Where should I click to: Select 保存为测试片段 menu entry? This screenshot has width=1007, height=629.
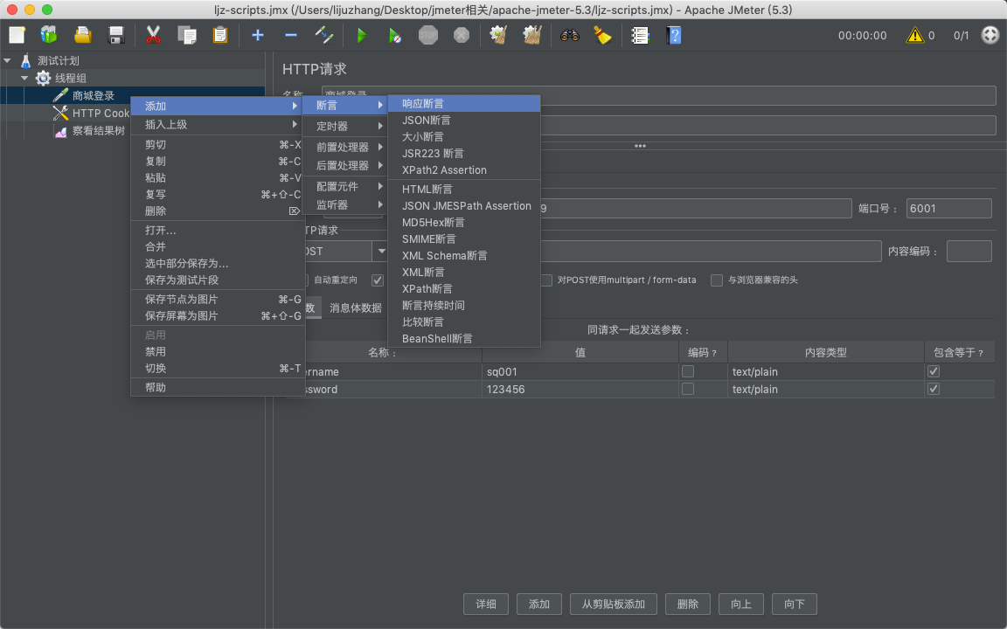[x=217, y=280]
